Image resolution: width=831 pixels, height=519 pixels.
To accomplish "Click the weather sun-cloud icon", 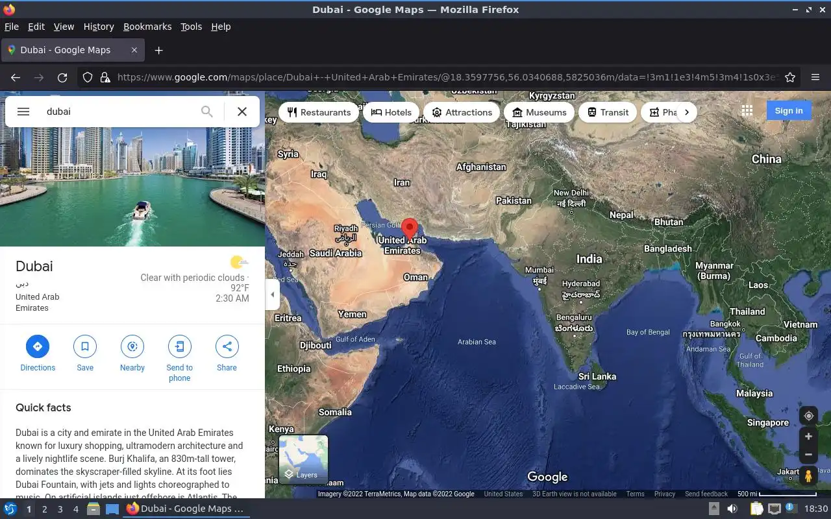I will pyautogui.click(x=240, y=262).
